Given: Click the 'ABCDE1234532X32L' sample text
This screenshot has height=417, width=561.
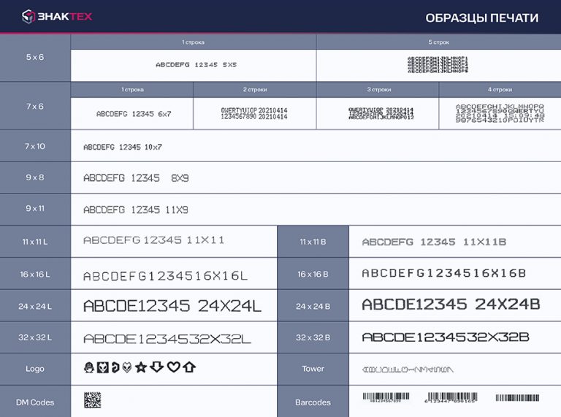Looking at the screenshot, I should click(167, 339).
